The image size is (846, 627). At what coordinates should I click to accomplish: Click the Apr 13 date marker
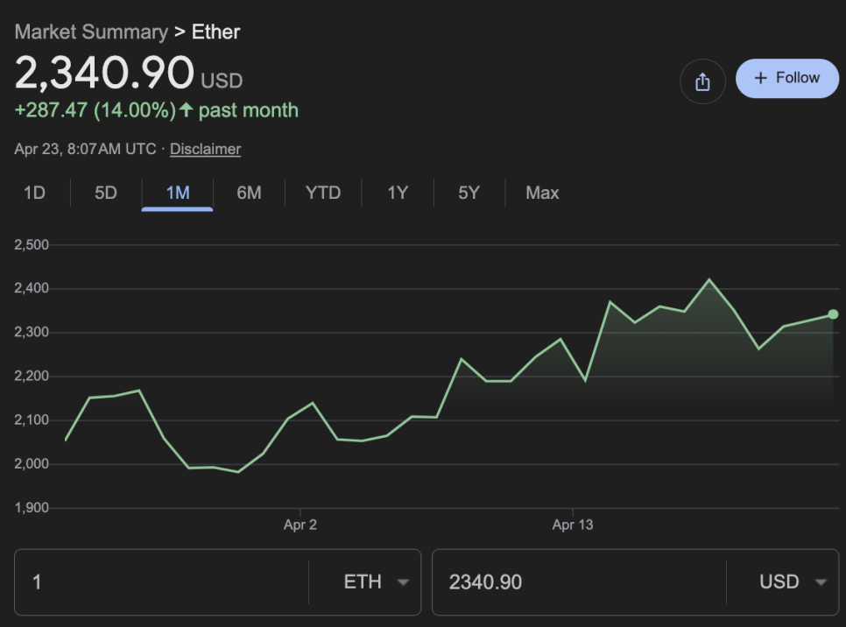pos(573,525)
